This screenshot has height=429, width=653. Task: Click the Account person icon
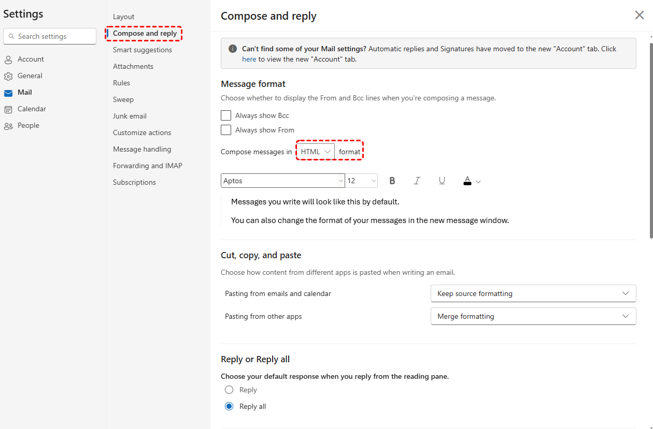8,60
